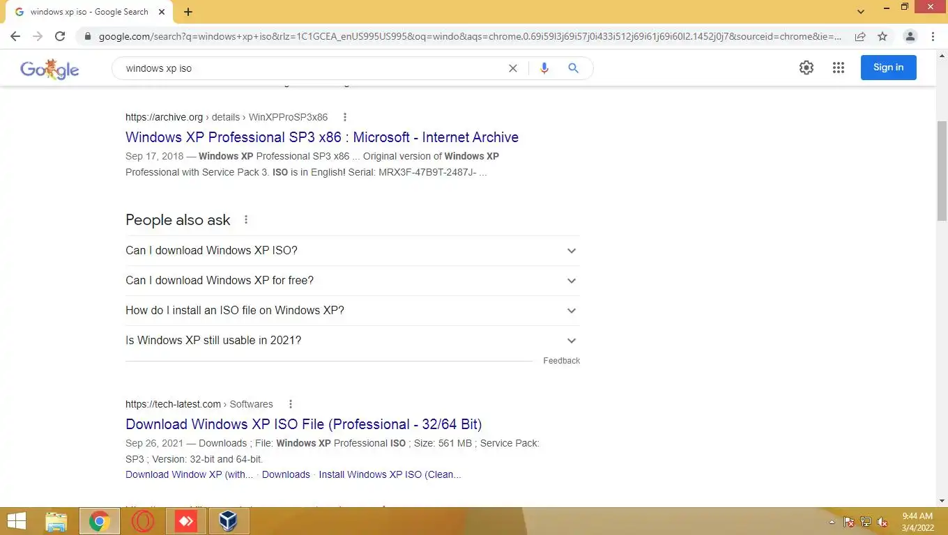Image resolution: width=948 pixels, height=535 pixels.
Task: Go back to the previous page
Action: 15,36
